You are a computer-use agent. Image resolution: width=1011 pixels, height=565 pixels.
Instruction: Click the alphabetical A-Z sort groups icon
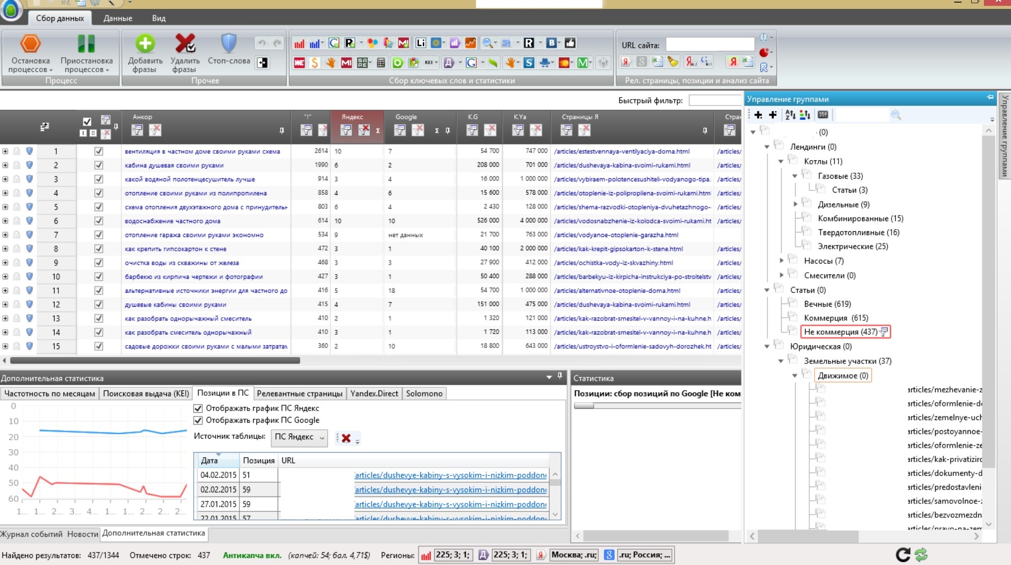[x=790, y=115]
